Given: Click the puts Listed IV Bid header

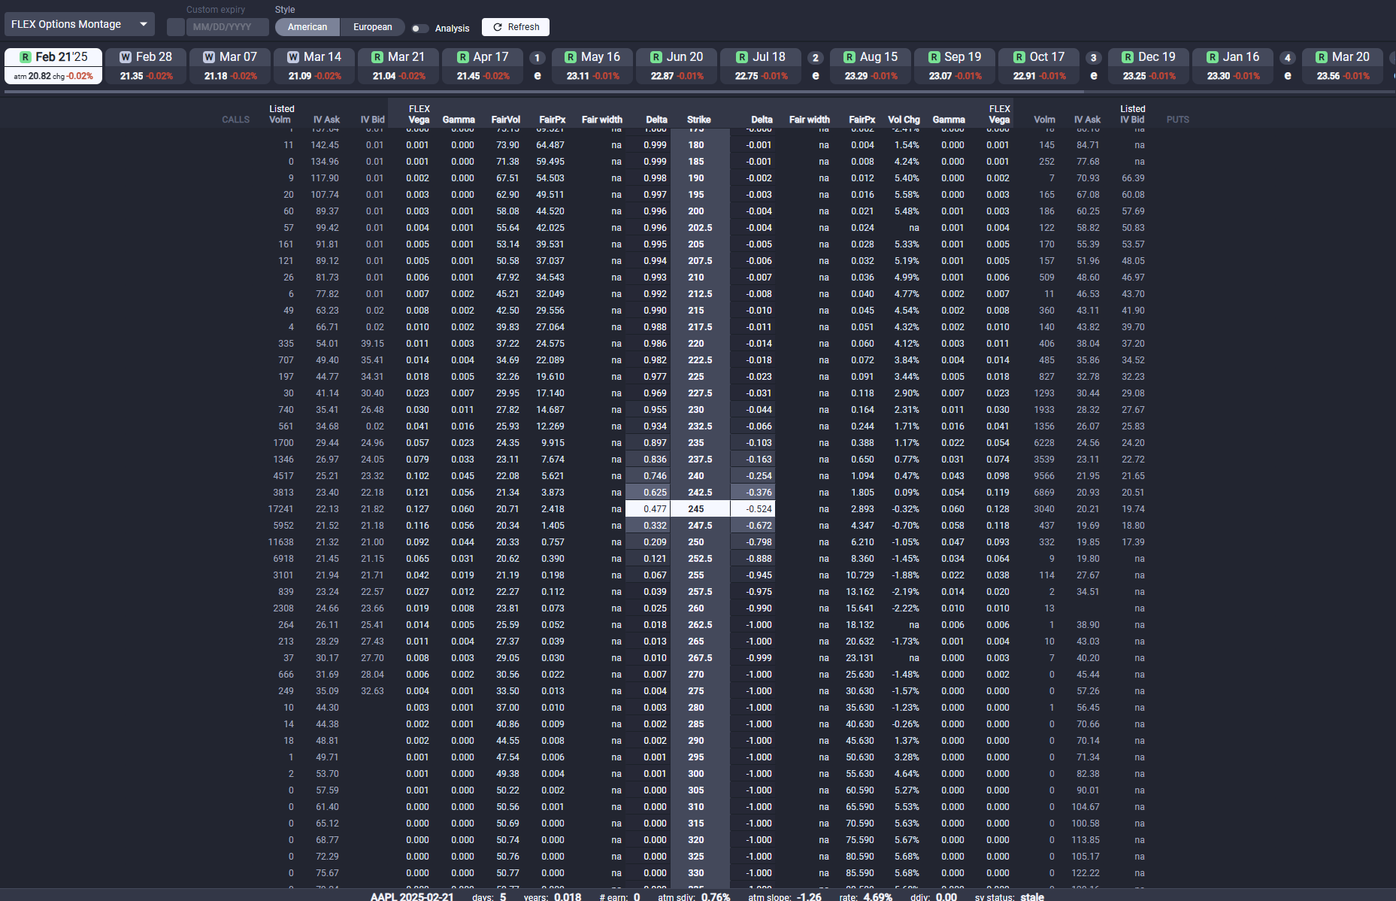Looking at the screenshot, I should pos(1132,114).
